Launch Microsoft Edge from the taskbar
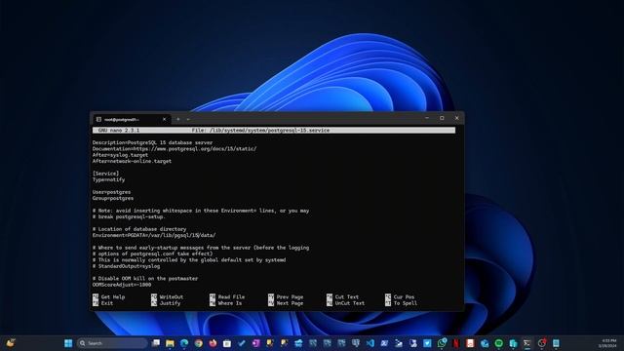This screenshot has width=624, height=351. 184,343
